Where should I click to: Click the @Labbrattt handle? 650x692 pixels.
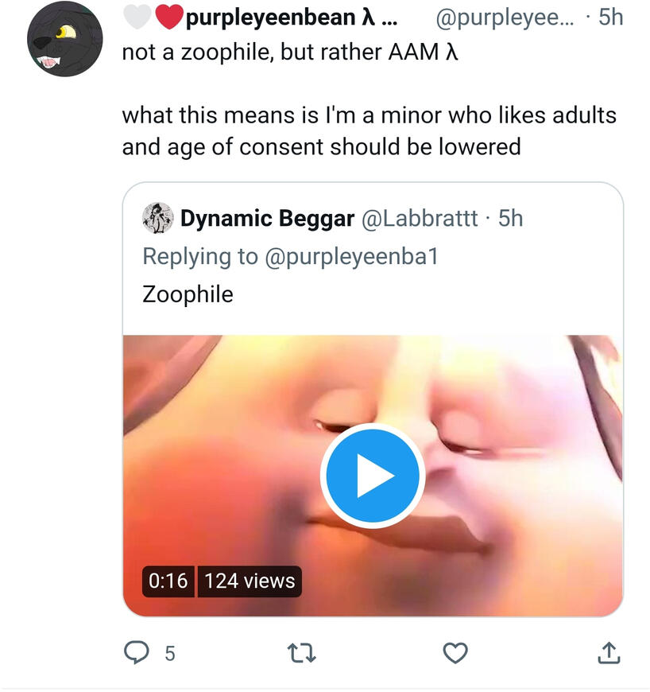(420, 218)
